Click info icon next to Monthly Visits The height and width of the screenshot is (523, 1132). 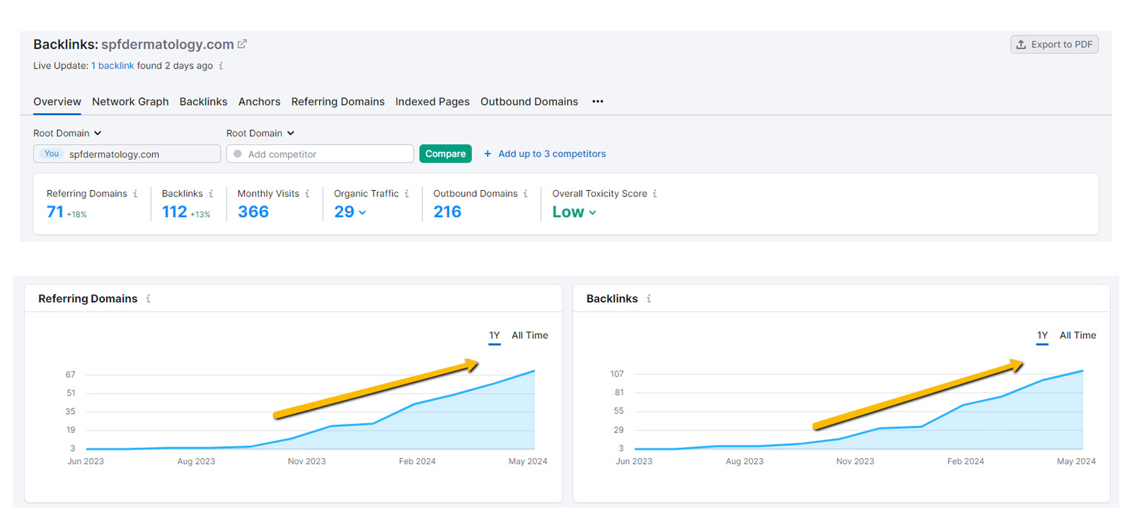[x=307, y=194]
